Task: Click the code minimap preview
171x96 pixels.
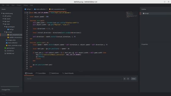Action: 132,15
